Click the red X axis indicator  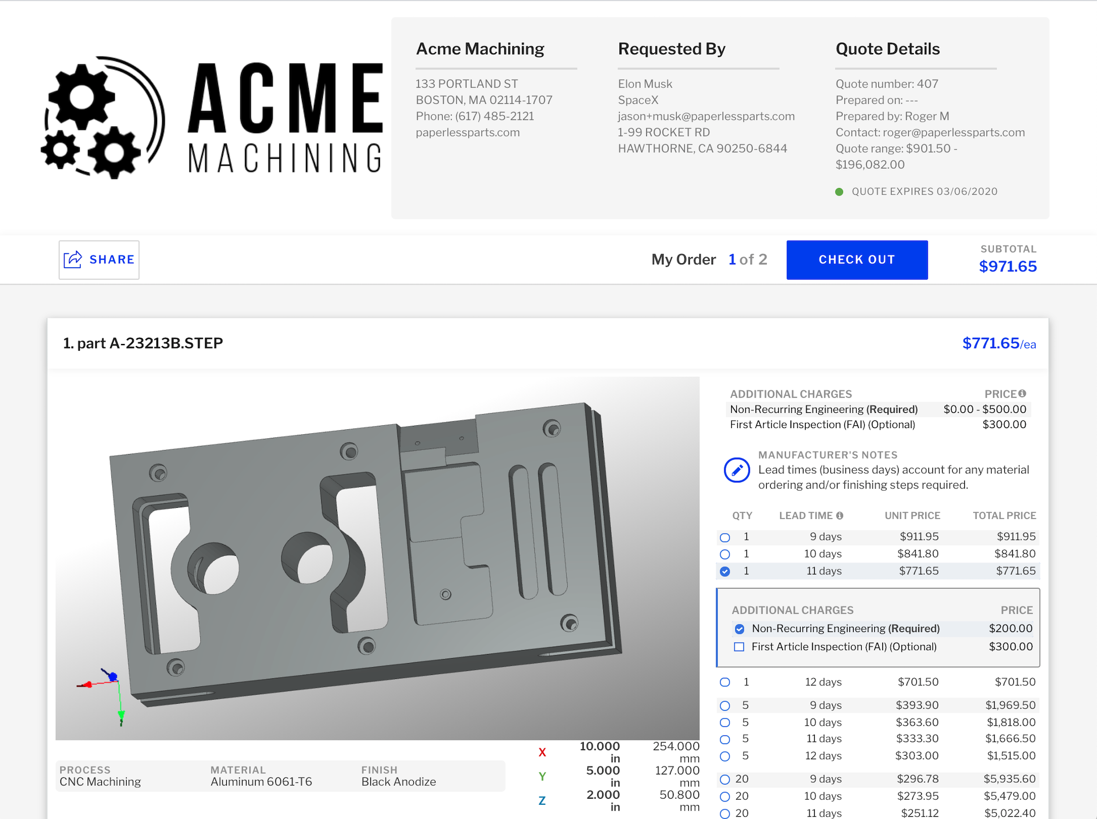[542, 752]
